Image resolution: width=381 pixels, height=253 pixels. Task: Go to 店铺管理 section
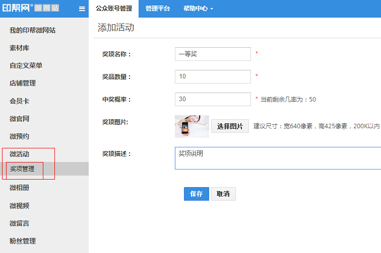(23, 83)
